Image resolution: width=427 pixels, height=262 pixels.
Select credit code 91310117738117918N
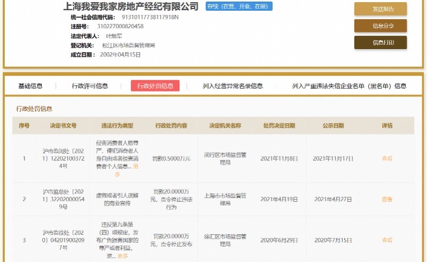(150, 17)
